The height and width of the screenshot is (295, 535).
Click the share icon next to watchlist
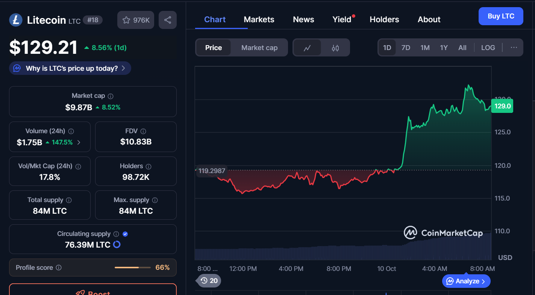click(168, 20)
